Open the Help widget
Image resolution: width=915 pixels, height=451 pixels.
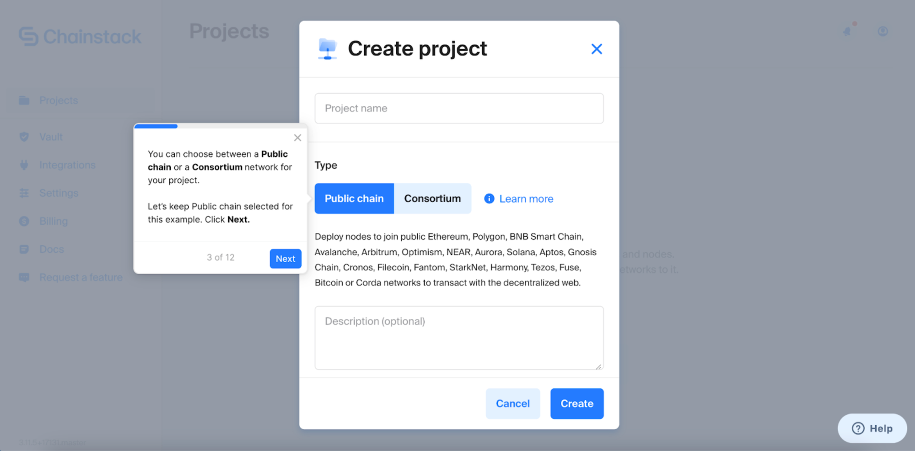[x=872, y=428]
